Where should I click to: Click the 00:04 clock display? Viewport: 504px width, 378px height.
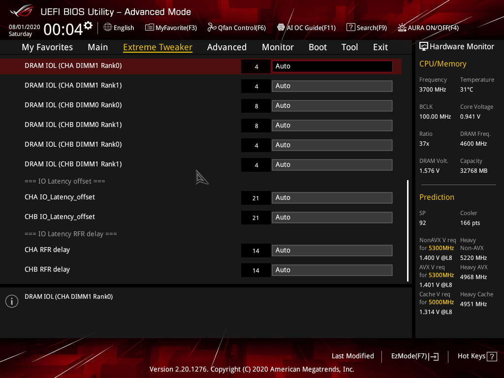tap(63, 29)
